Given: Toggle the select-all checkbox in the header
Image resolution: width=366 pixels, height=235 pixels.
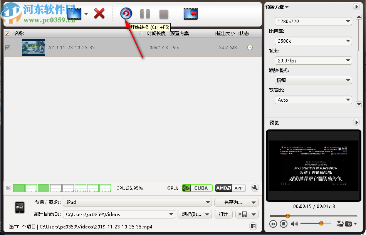Looking at the screenshot, I should 7,34.
